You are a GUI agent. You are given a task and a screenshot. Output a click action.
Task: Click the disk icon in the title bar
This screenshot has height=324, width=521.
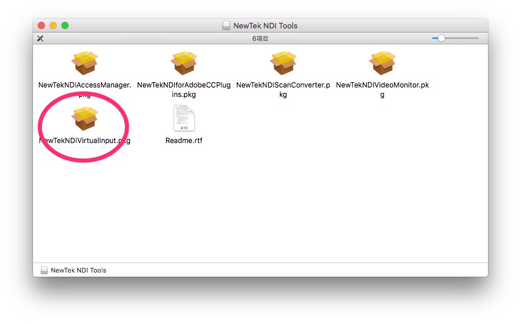coord(226,25)
